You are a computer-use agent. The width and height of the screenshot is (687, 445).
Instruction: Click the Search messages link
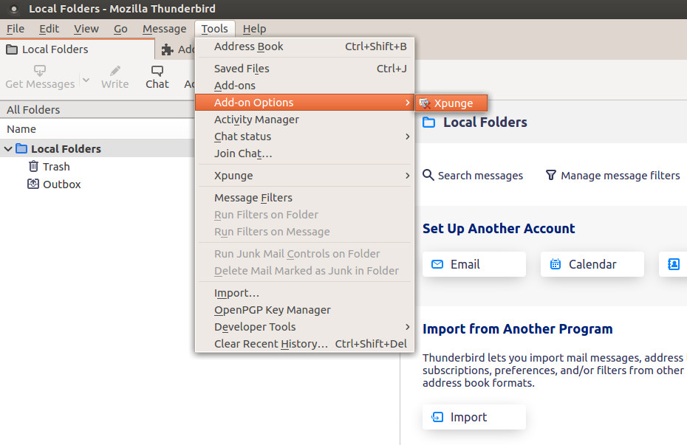tap(473, 176)
